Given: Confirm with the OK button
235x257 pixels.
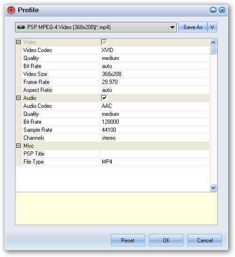Looking at the screenshot, I should (166, 240).
